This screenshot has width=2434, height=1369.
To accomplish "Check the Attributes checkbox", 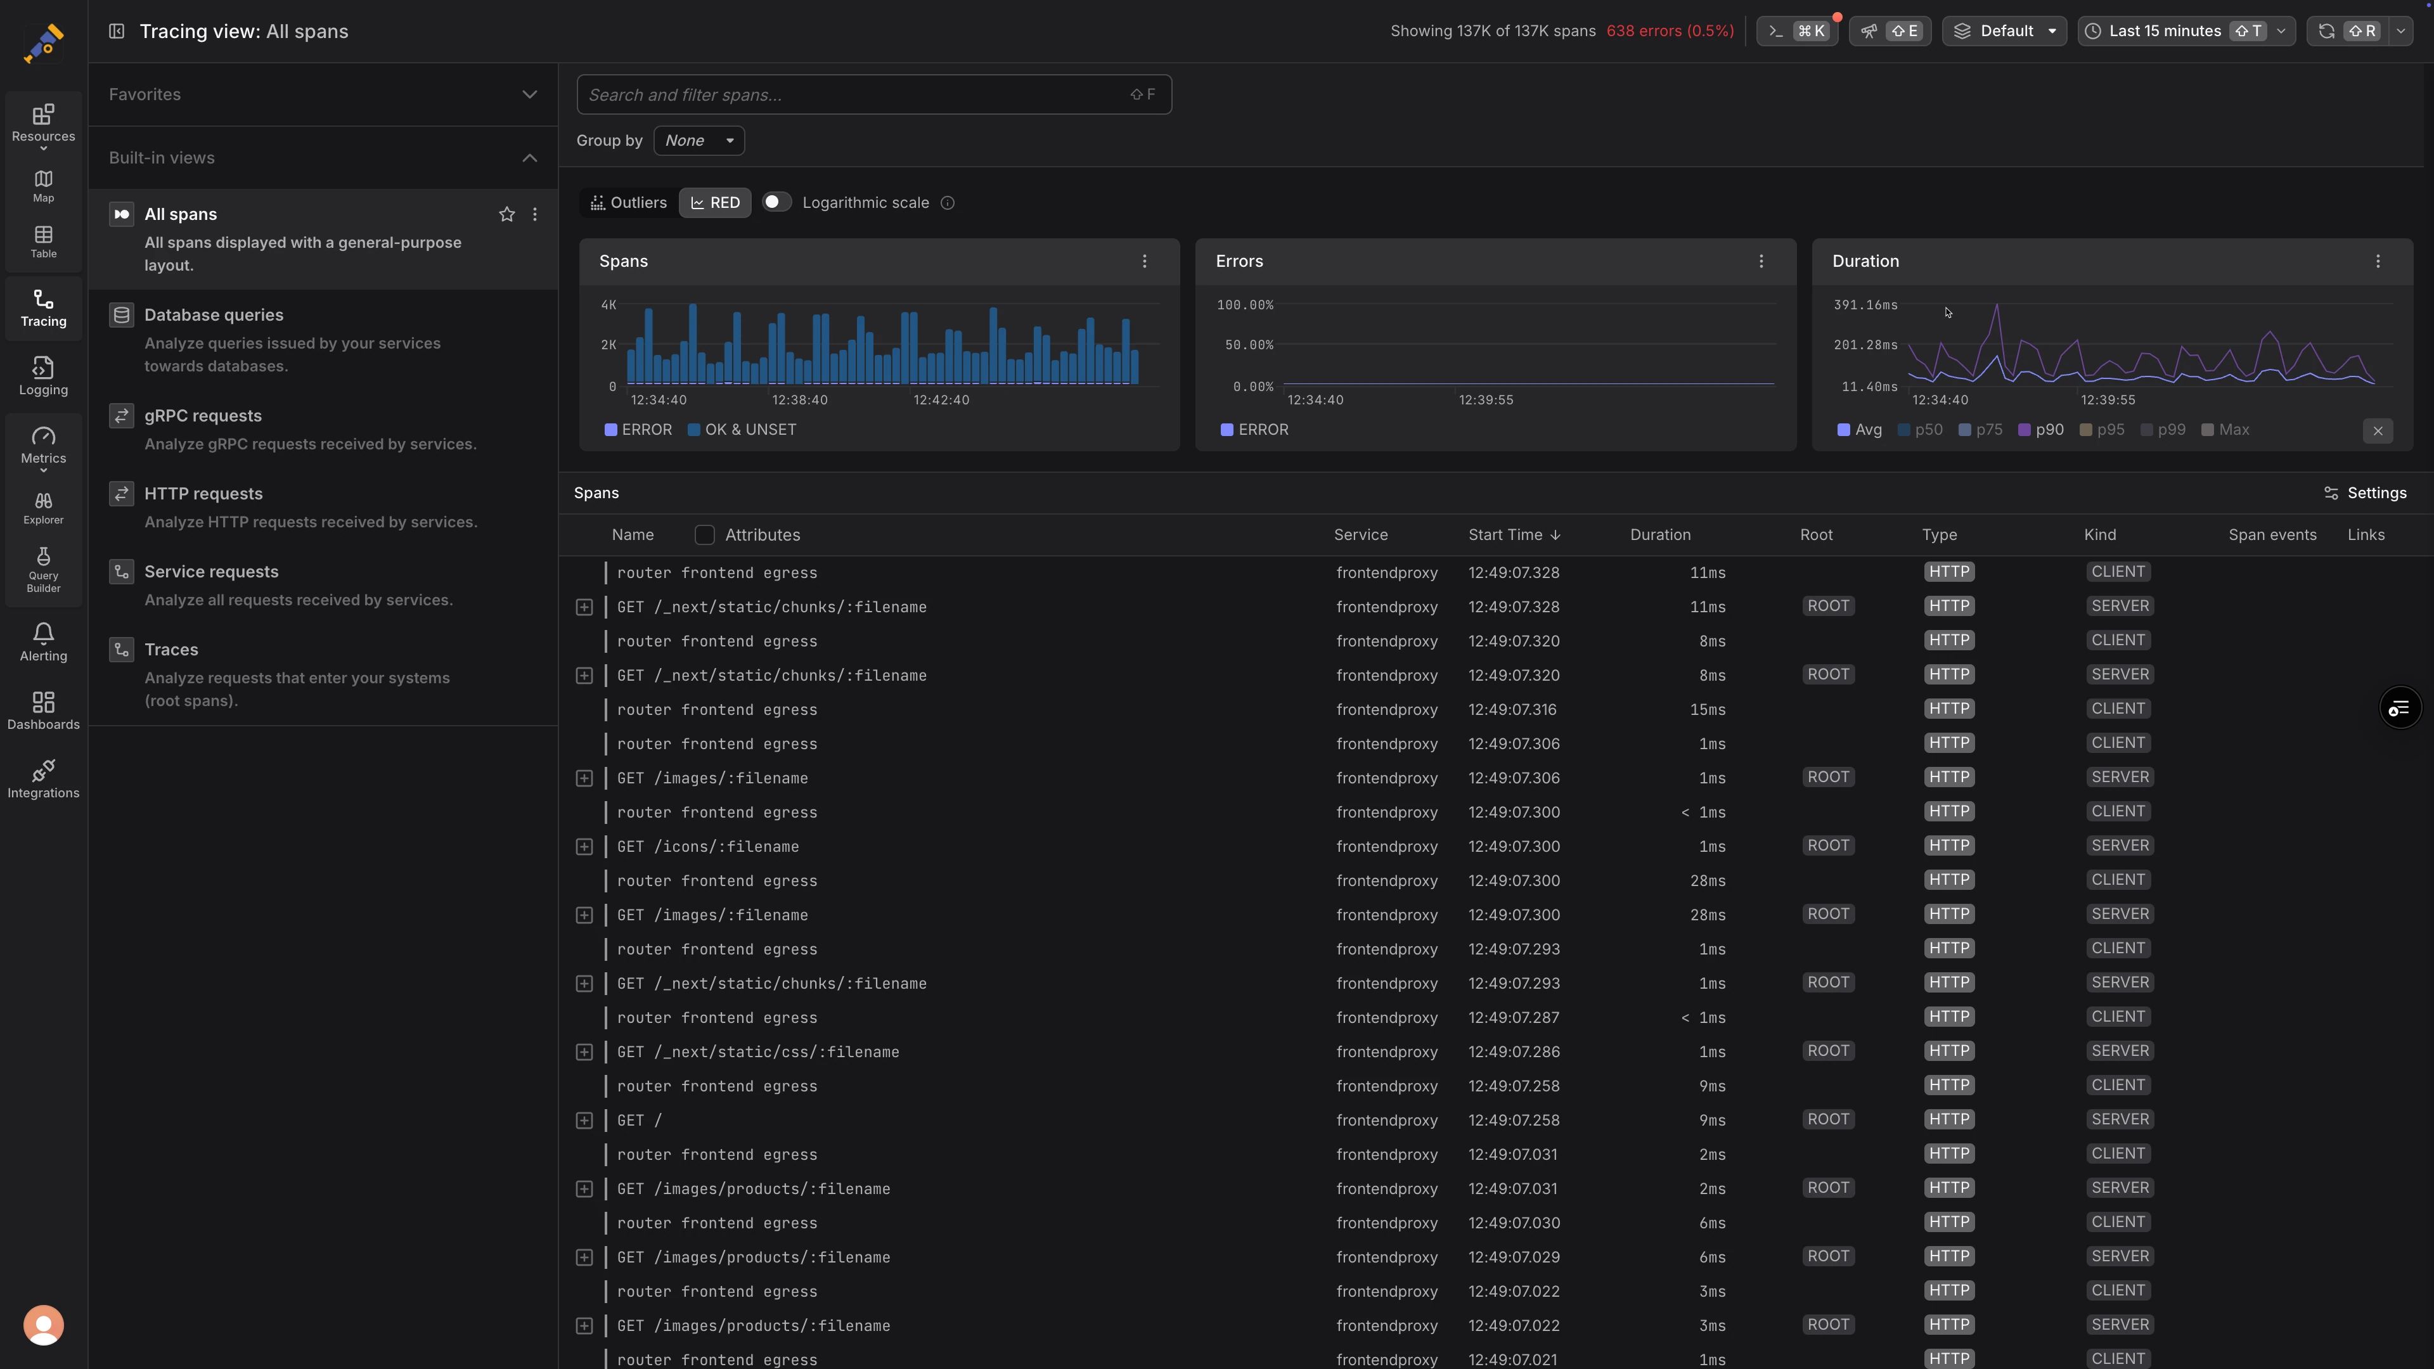I will point(705,535).
